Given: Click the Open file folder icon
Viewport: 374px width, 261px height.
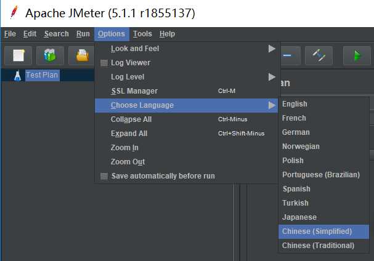Looking at the screenshot, I should (x=82, y=55).
